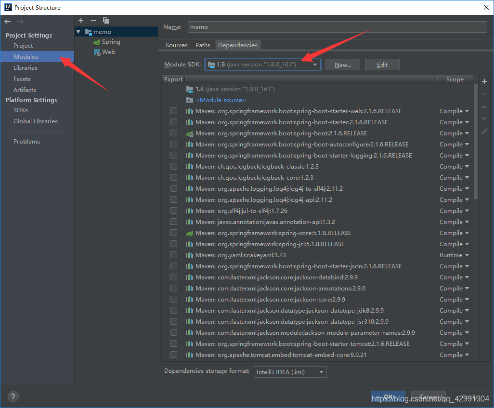This screenshot has height=408, width=494.
Task: Toggle export for spring-boot-autoconfigure
Action: click(x=174, y=144)
